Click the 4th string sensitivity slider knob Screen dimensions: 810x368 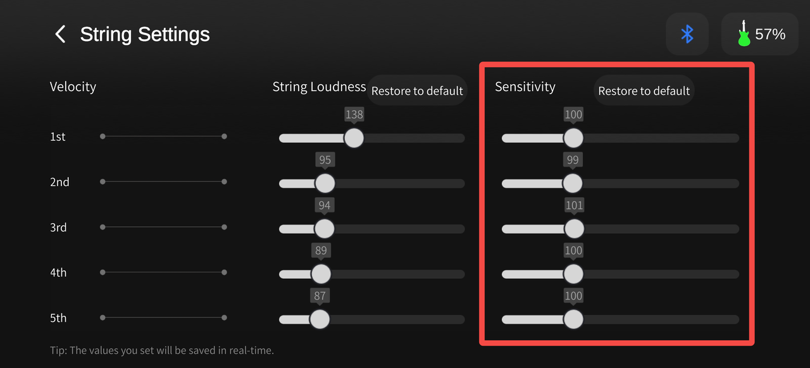coord(573,274)
